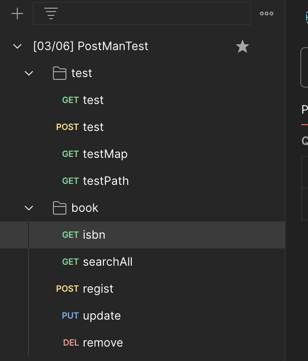Select the GET testPath request
308x361 pixels.
(x=105, y=181)
